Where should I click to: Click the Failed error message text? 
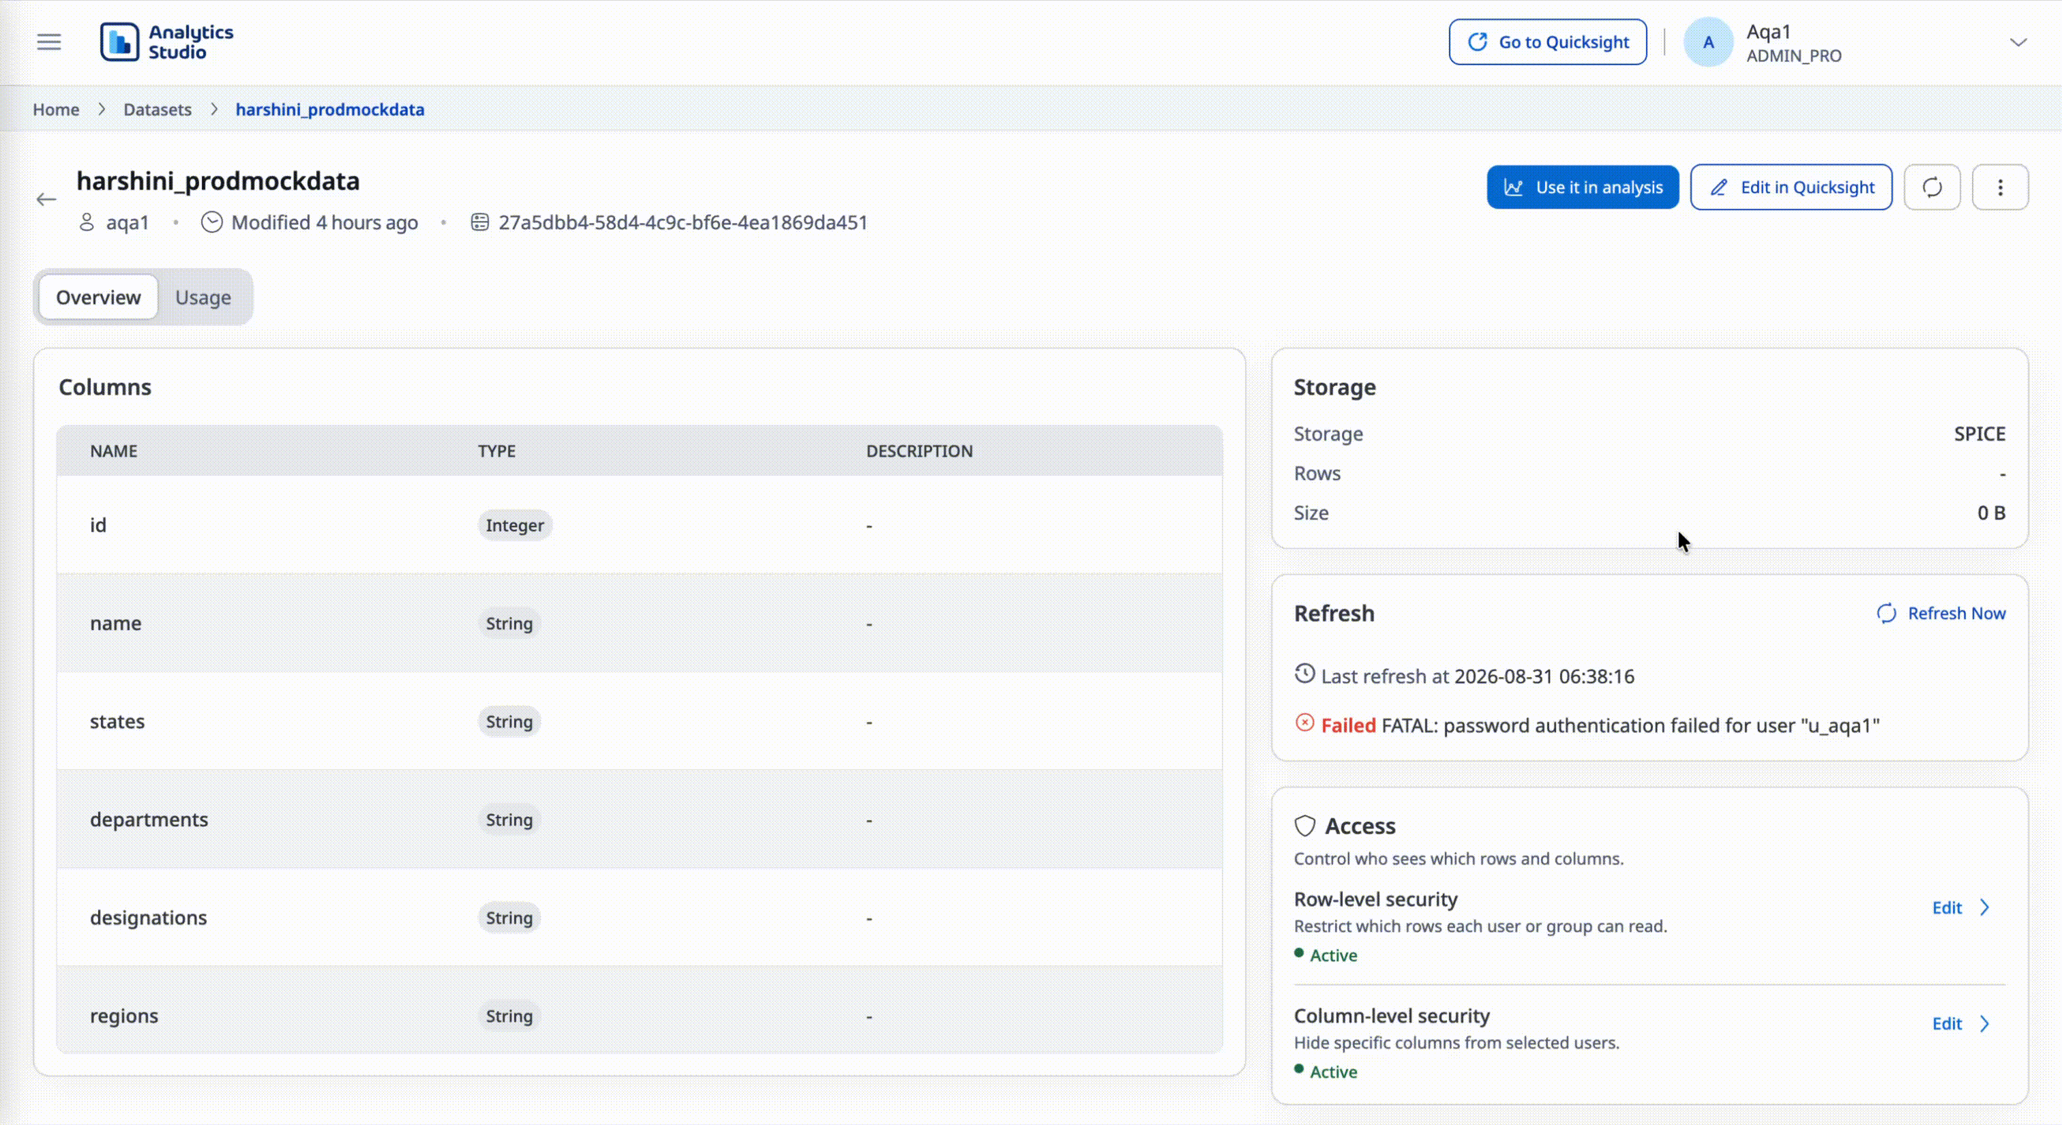point(1630,725)
